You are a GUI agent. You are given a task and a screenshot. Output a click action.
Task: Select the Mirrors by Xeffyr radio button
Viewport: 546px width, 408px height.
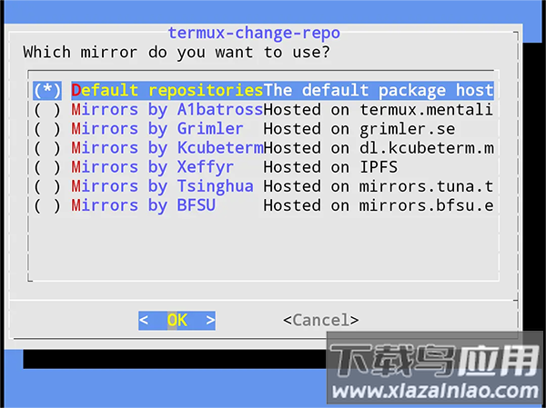coord(47,167)
